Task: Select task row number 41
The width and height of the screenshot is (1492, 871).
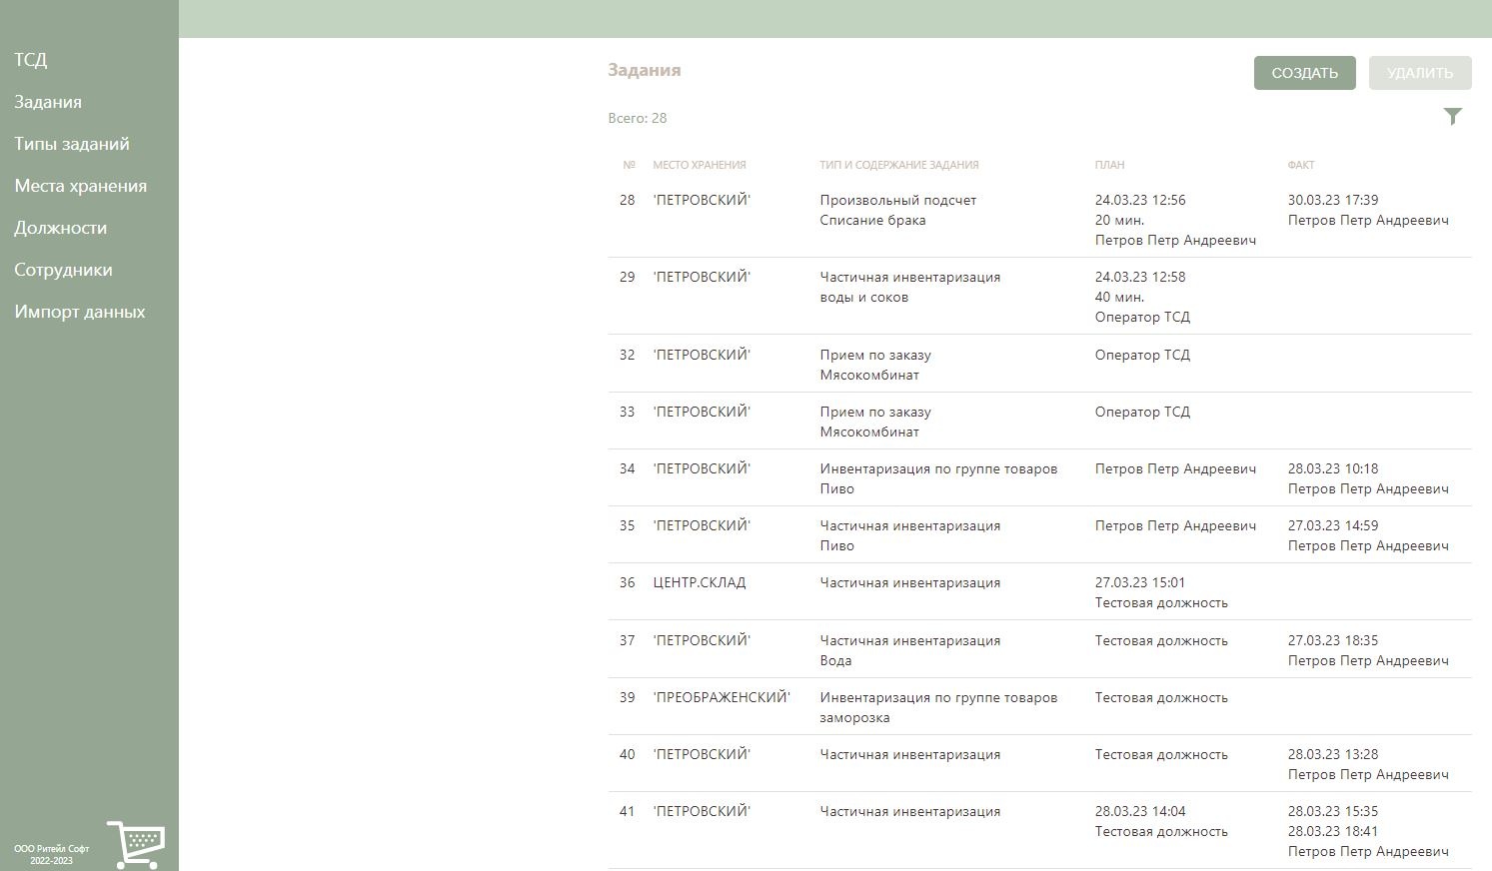Action: [1039, 830]
